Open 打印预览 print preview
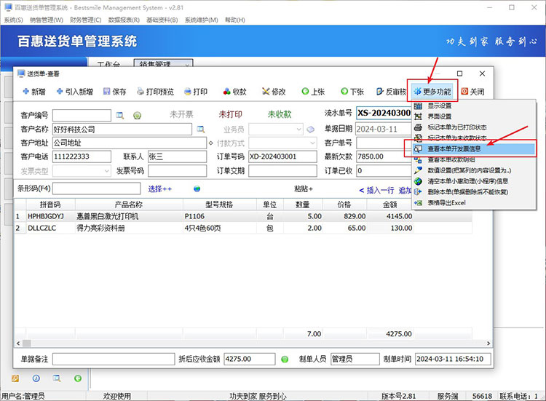 [x=155, y=92]
